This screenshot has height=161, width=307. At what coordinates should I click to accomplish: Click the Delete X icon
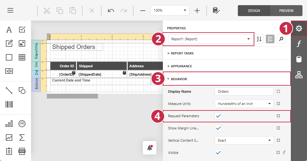[92, 11]
